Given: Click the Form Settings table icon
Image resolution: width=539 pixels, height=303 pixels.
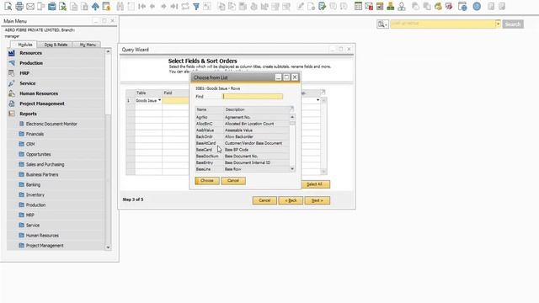Looking at the screenshot, I should tap(358, 6).
